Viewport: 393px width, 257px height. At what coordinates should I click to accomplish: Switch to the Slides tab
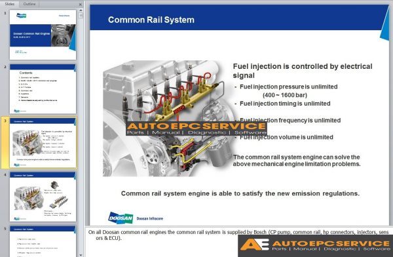[10, 4]
